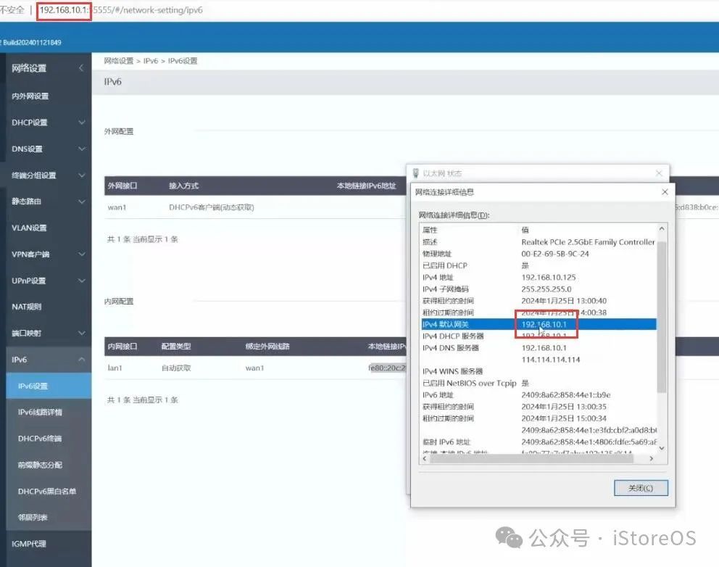Click the horizontal scrollbar right arrow
Viewport: 719px width, 567px height.
click(x=652, y=458)
